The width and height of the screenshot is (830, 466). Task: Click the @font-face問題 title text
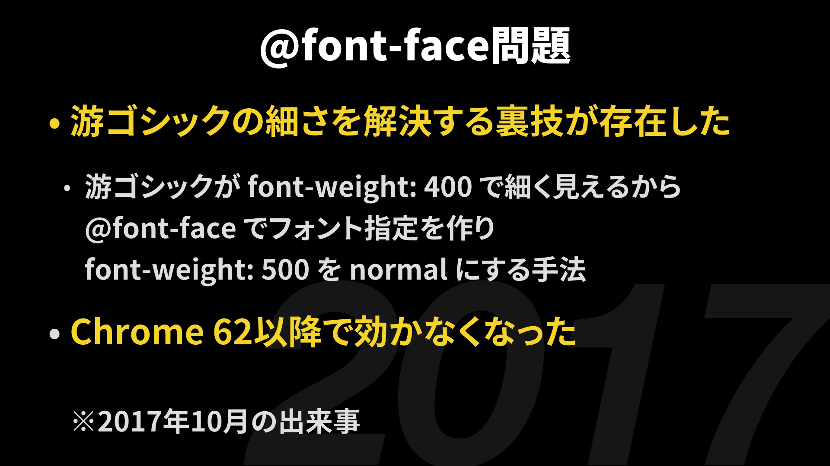tap(415, 43)
